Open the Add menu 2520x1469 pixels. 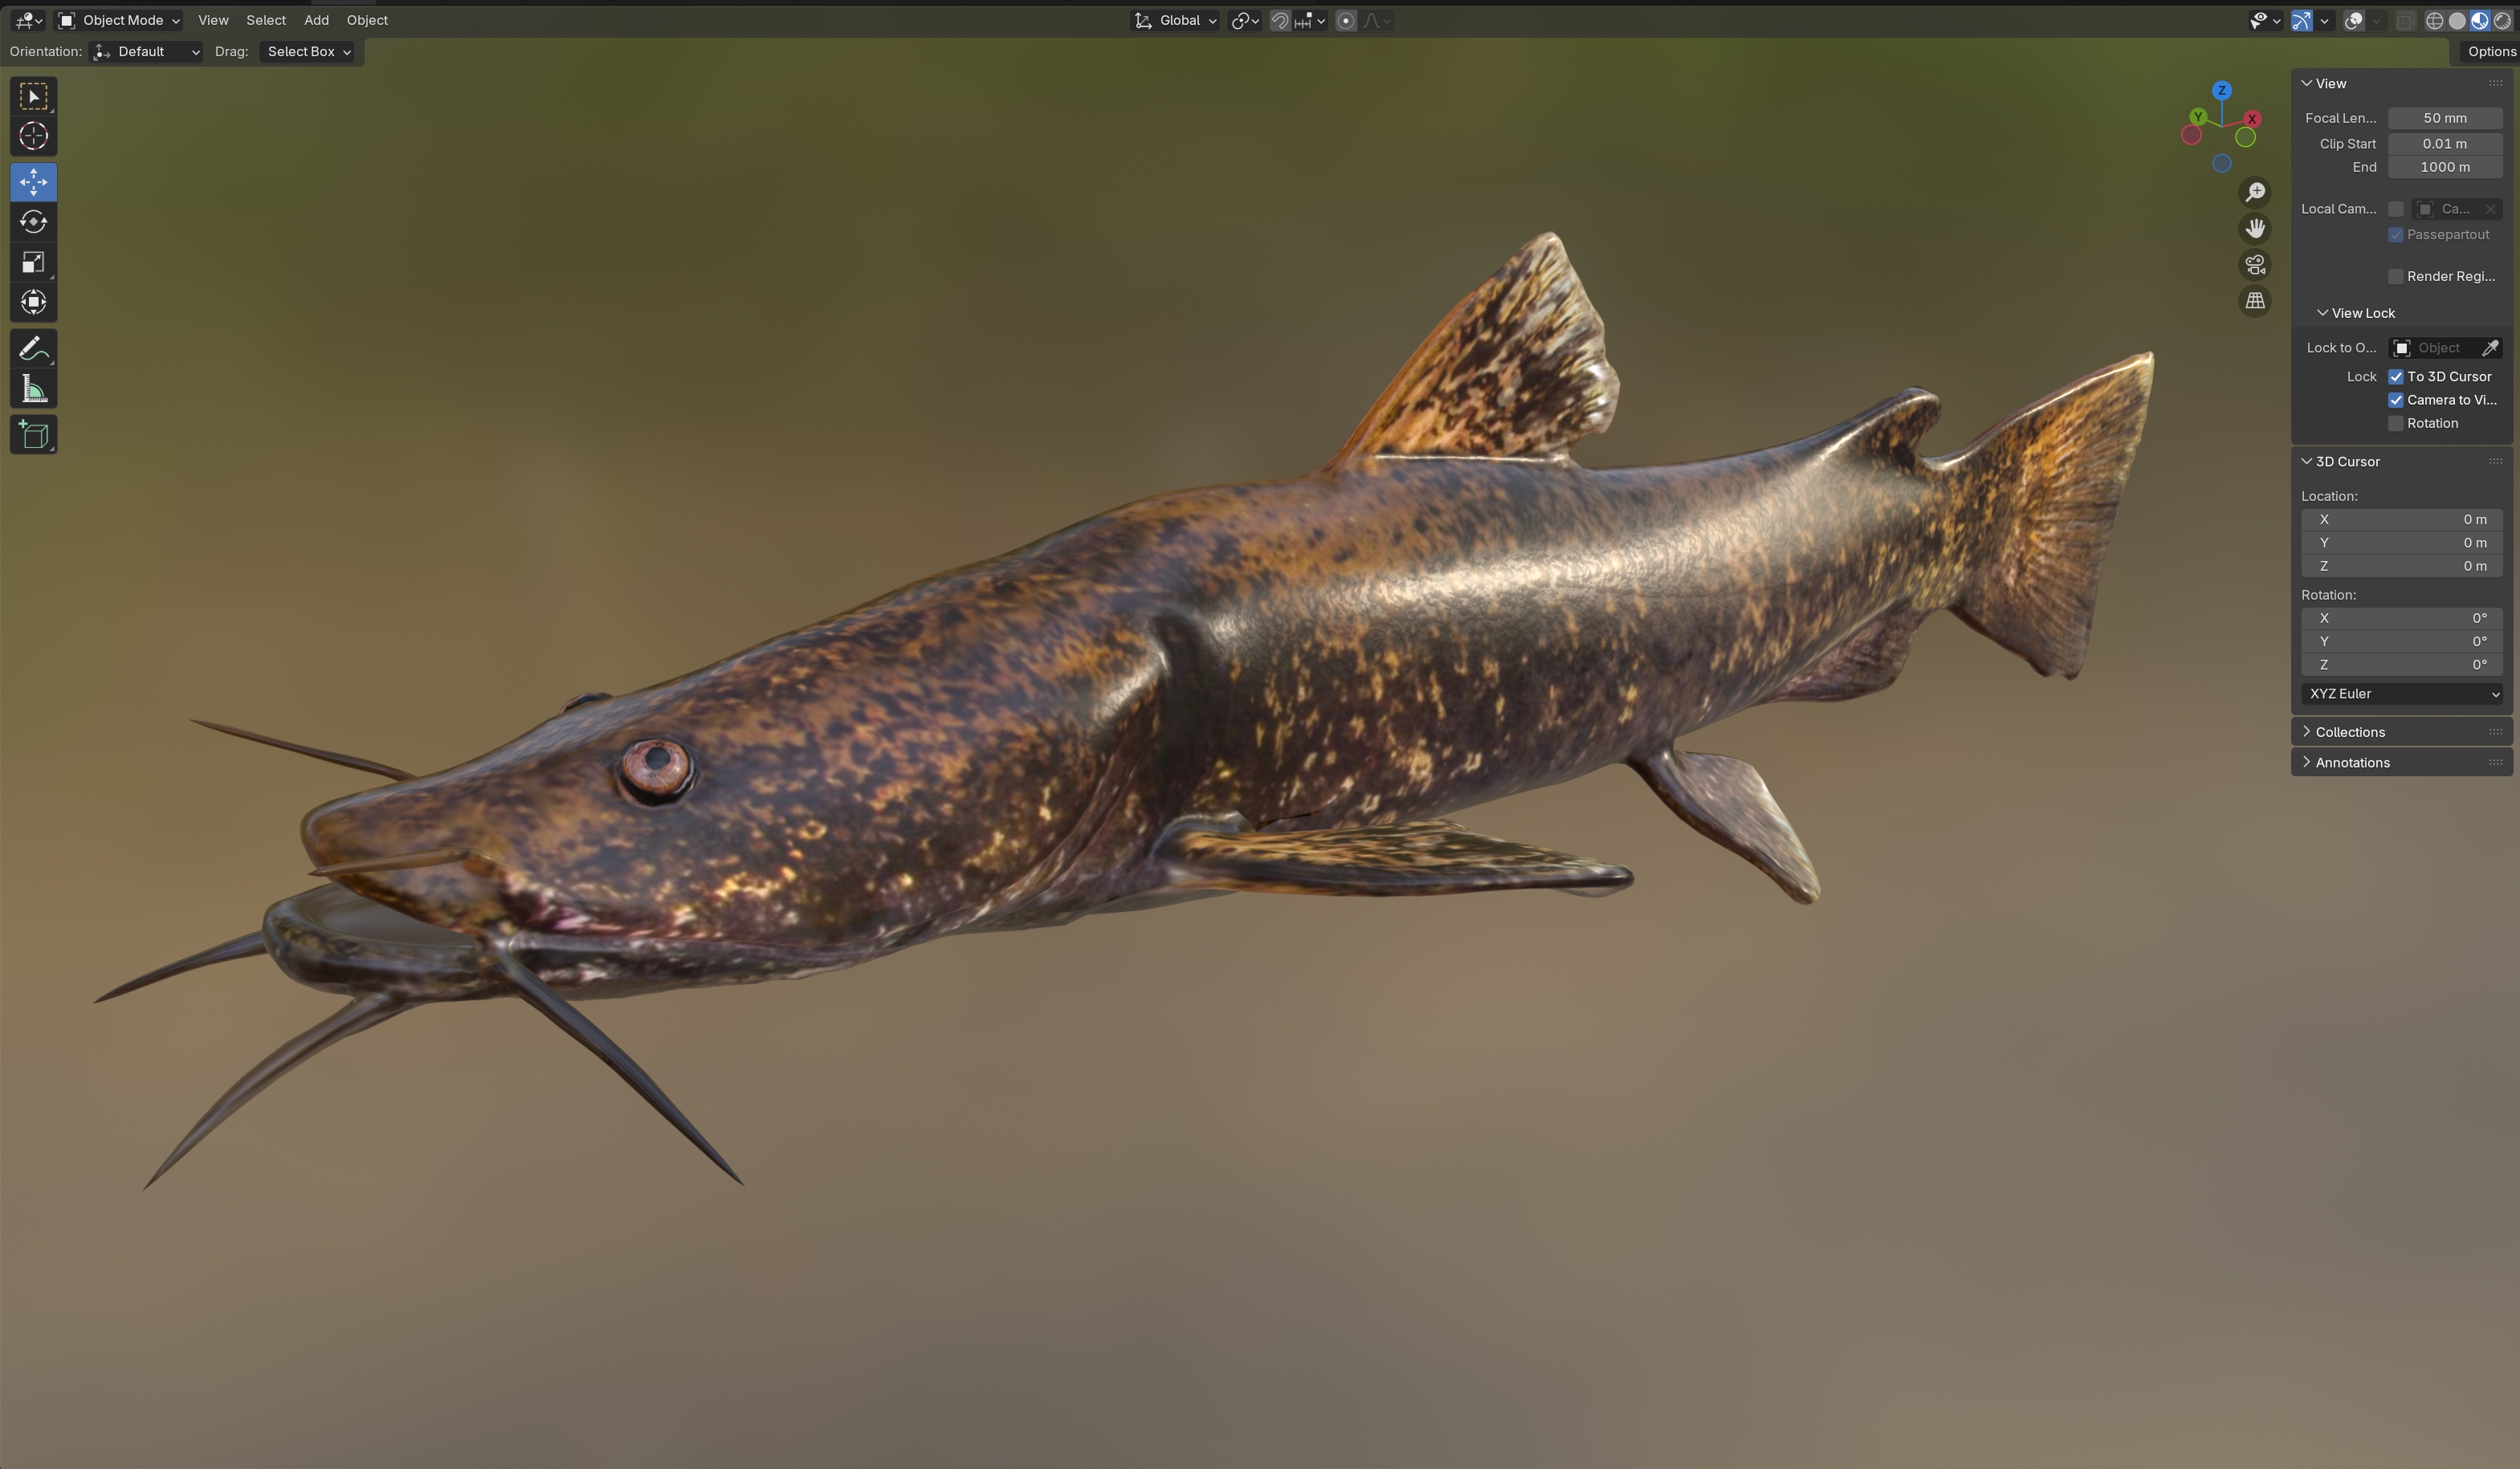coord(316,20)
